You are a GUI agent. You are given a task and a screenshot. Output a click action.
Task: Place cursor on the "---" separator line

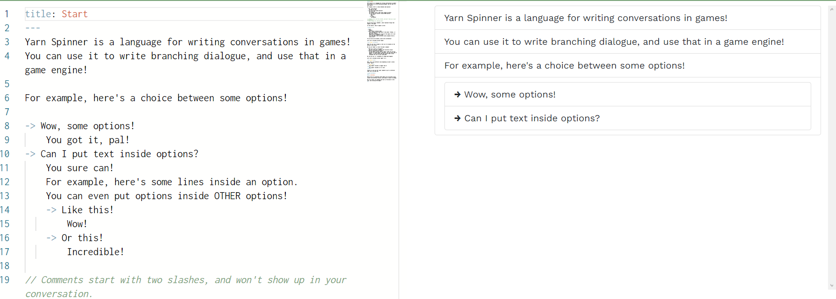pyautogui.click(x=32, y=28)
